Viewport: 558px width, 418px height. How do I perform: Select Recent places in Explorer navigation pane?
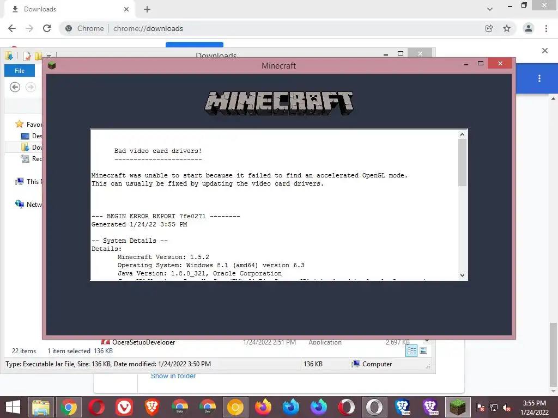pyautogui.click(x=32, y=158)
